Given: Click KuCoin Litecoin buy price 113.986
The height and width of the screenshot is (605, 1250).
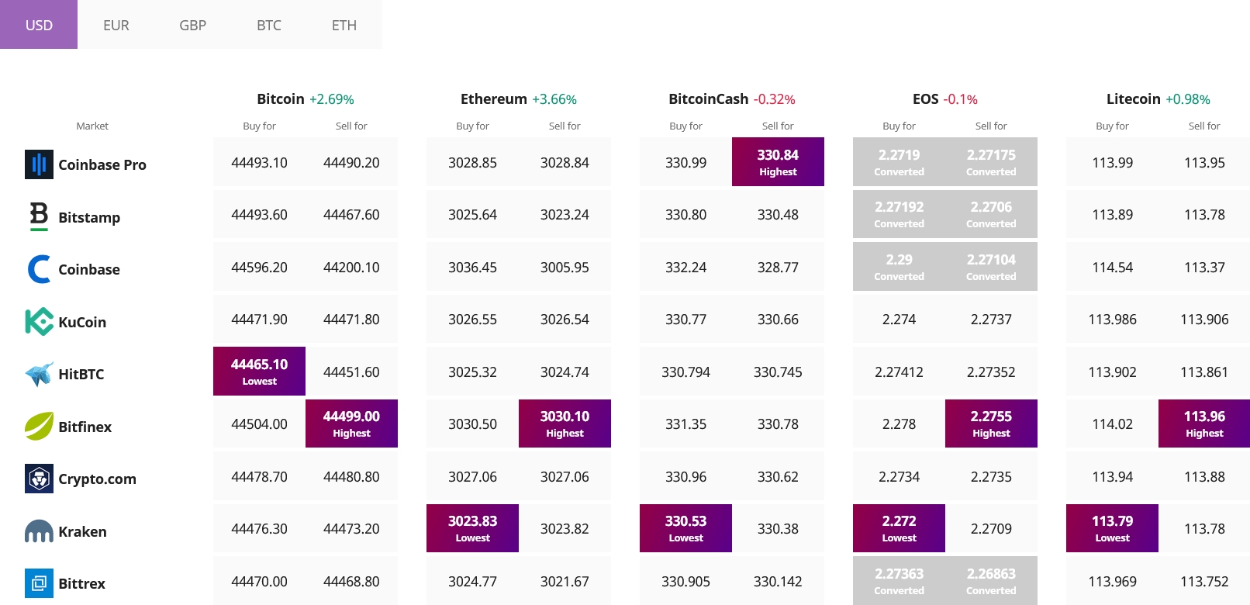Looking at the screenshot, I should coord(1112,319).
